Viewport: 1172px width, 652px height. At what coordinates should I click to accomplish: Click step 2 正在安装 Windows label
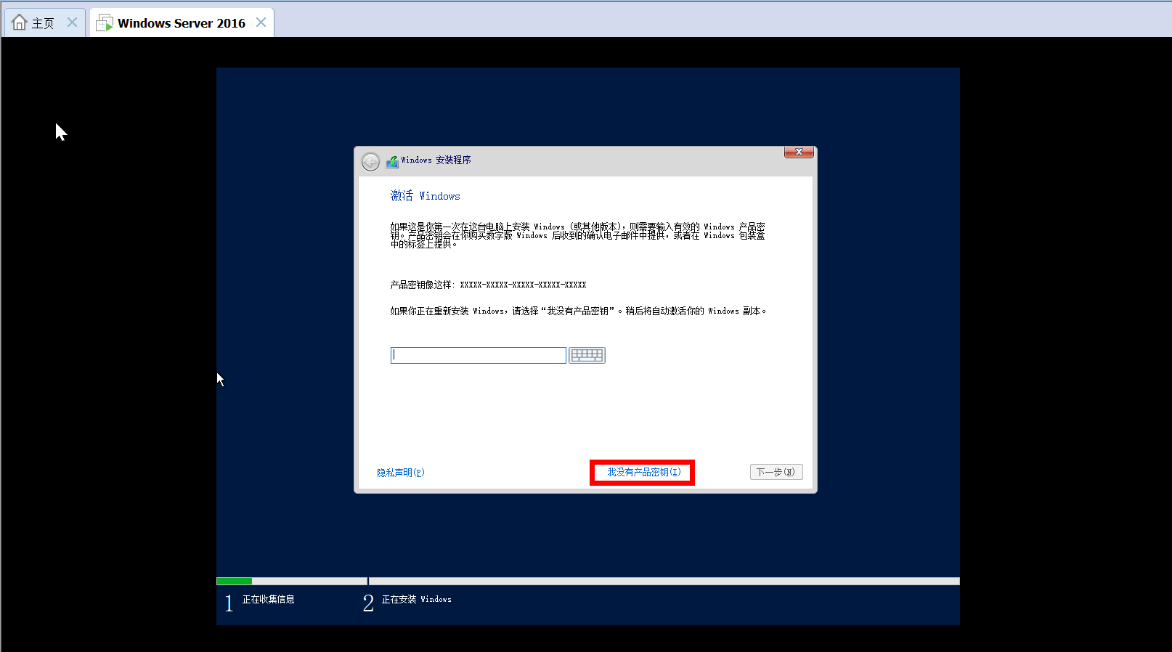click(417, 600)
